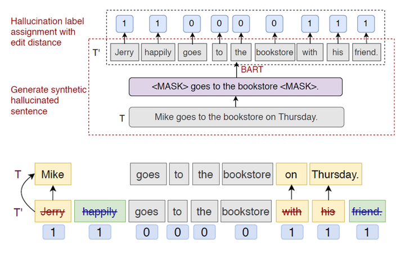Click the 'Hallucination label assignment with edit distance' caption
Image resolution: width=405 pixels, height=256 pixels.
tap(47, 32)
